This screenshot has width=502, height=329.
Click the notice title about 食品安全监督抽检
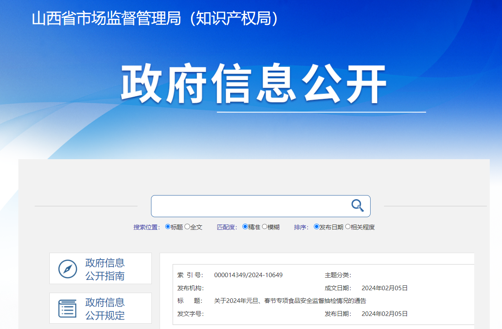290,301
